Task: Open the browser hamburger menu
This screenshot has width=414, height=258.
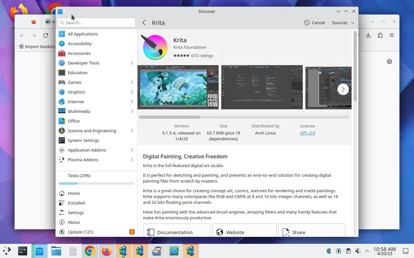Action: tap(392, 35)
